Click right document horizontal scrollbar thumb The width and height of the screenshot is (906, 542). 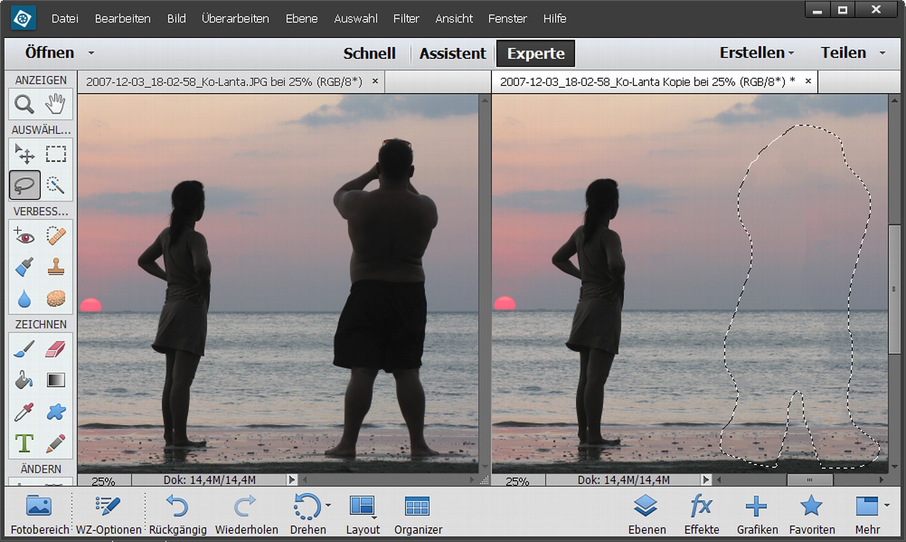coord(810,479)
